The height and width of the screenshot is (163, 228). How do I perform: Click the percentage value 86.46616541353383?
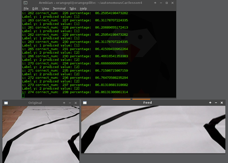(x=112, y=56)
